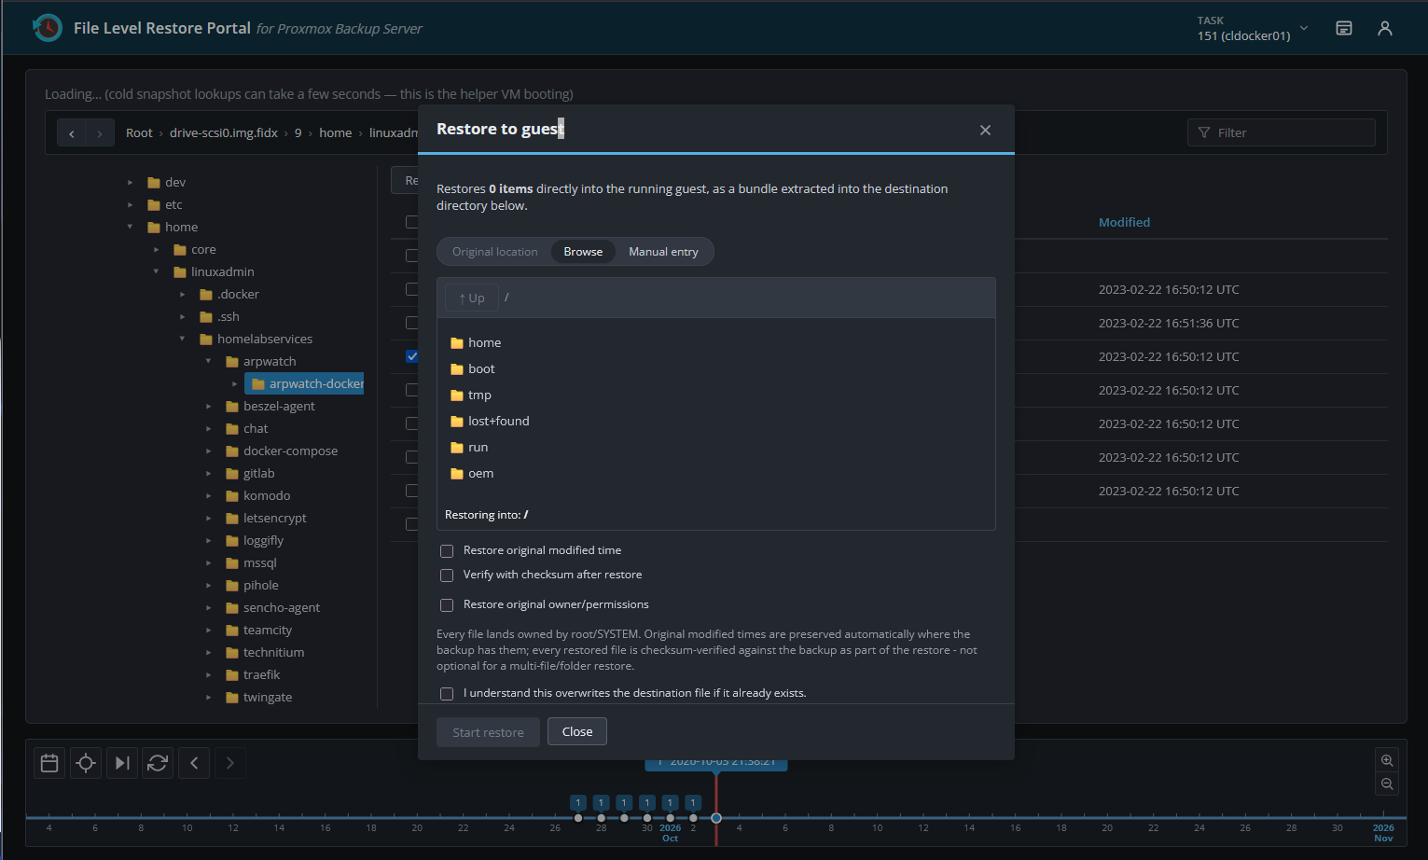Enable Restore original owner/permissions
1428x860 pixels.
[x=447, y=605]
